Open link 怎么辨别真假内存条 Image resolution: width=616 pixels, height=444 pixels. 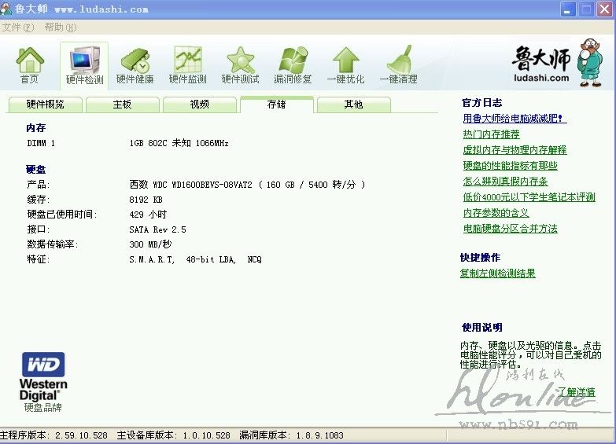(505, 182)
